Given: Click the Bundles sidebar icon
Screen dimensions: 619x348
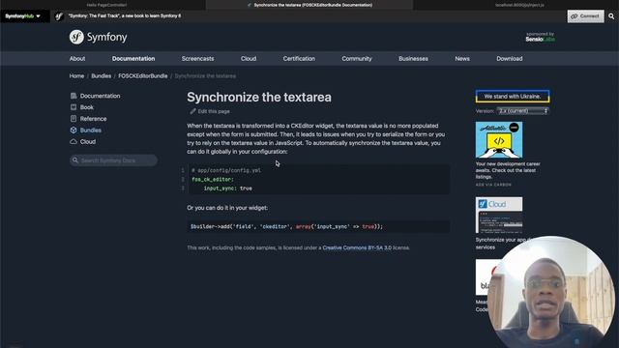Looking at the screenshot, I should (74, 130).
